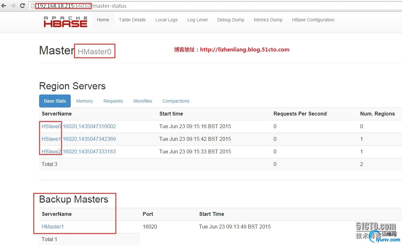The width and height of the screenshot is (402, 245).
Task: Click HSlave2's Num. Regions value 1
Action: coord(362,151)
